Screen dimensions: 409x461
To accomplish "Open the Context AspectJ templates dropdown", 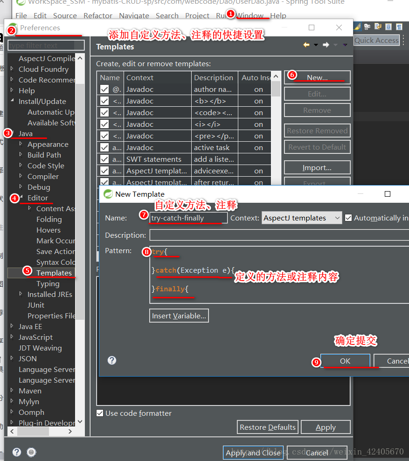I will click(302, 218).
